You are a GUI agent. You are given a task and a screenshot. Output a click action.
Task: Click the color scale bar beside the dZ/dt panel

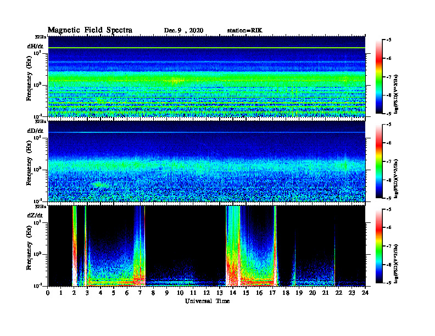[379, 246]
